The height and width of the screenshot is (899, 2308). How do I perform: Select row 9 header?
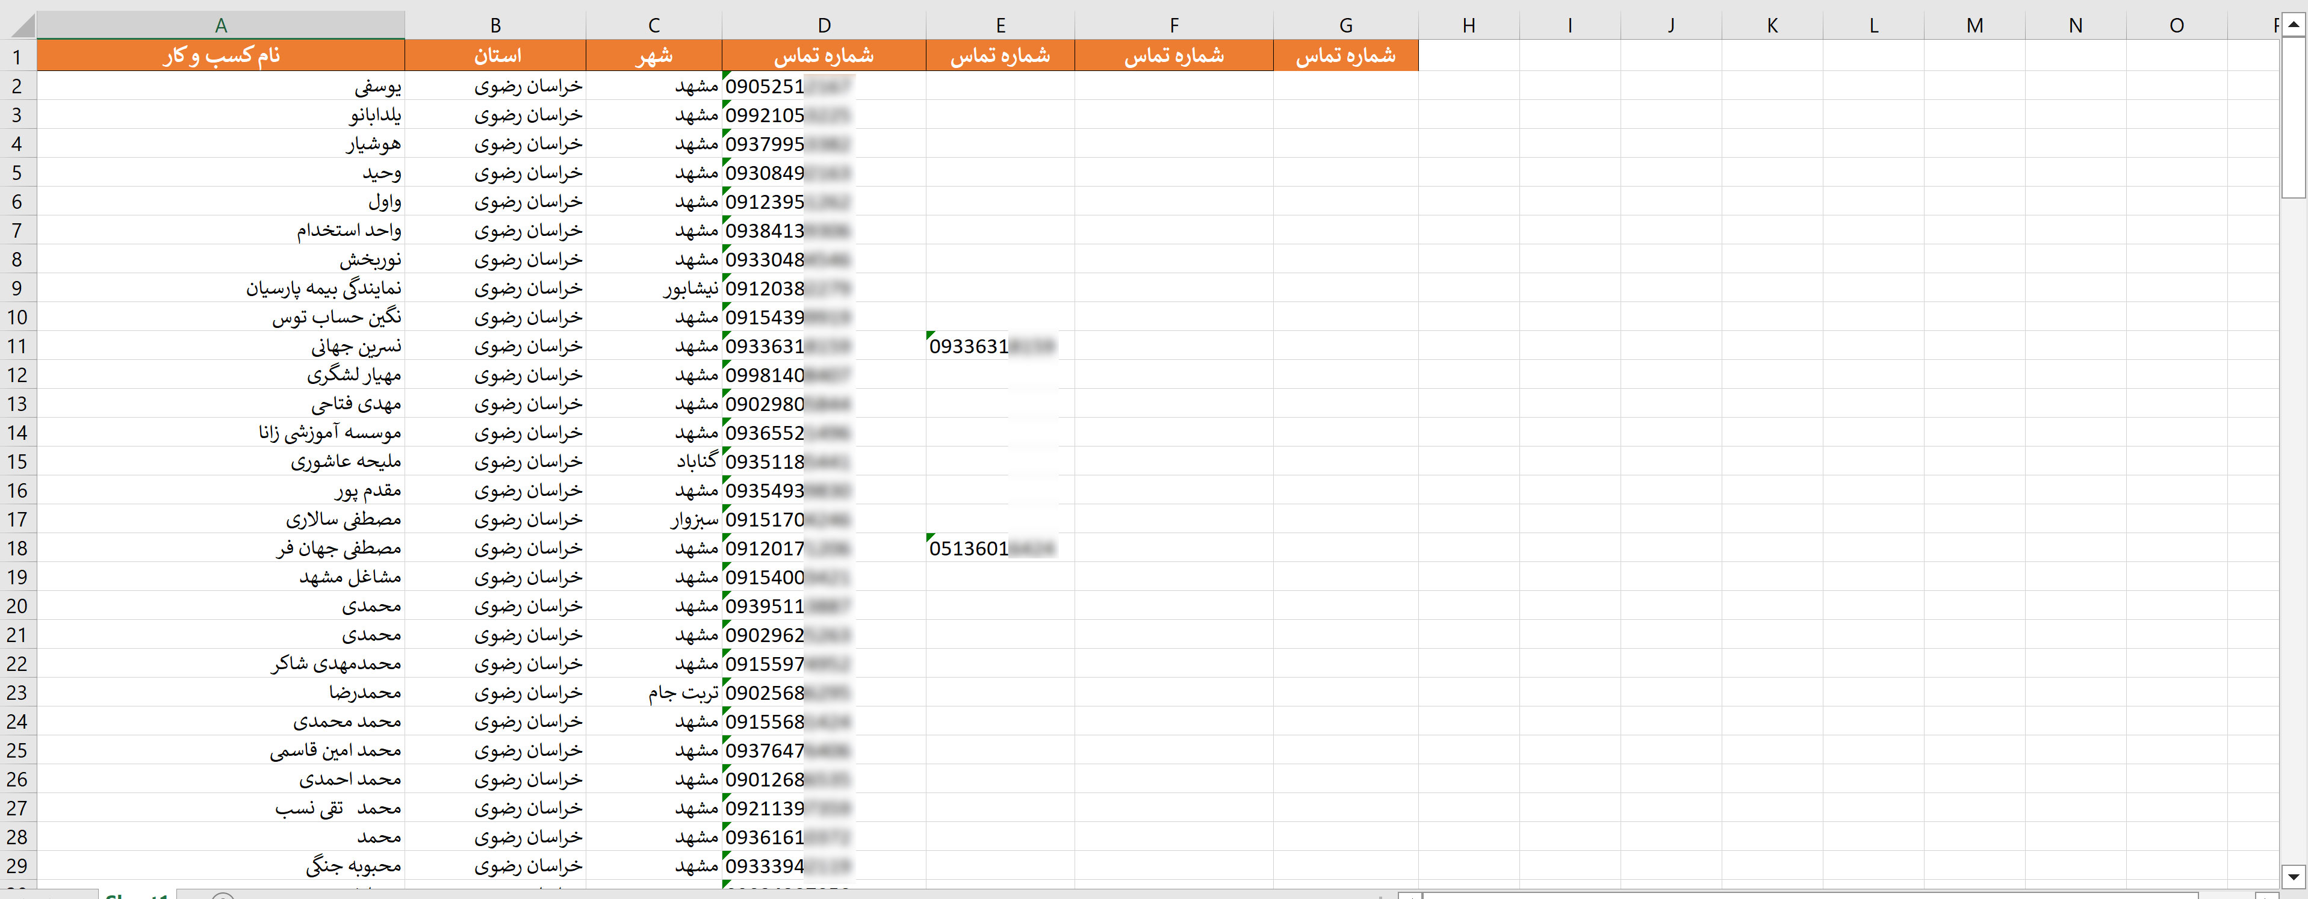(18, 288)
